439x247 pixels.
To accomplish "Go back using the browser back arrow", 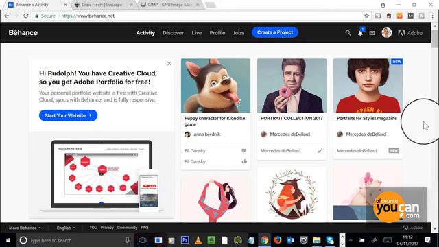I will click(x=7, y=16).
